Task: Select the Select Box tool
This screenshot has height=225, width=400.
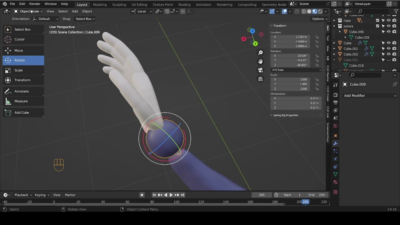Action: coord(23,29)
